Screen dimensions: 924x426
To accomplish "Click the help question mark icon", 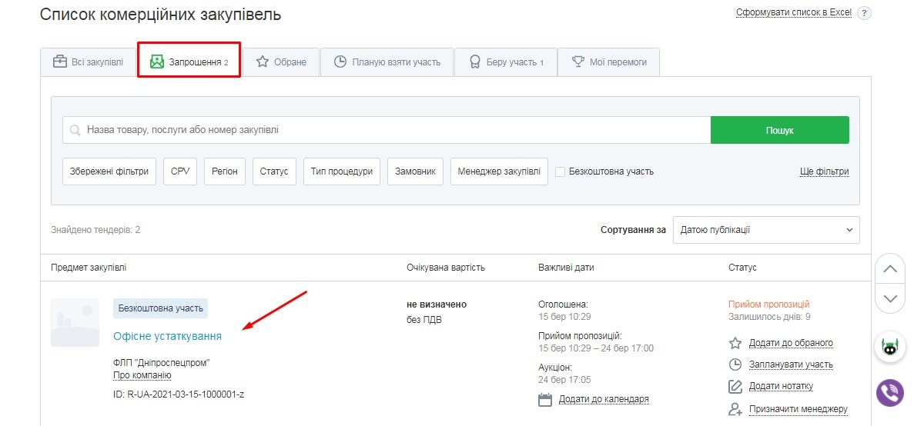I will pyautogui.click(x=864, y=13).
